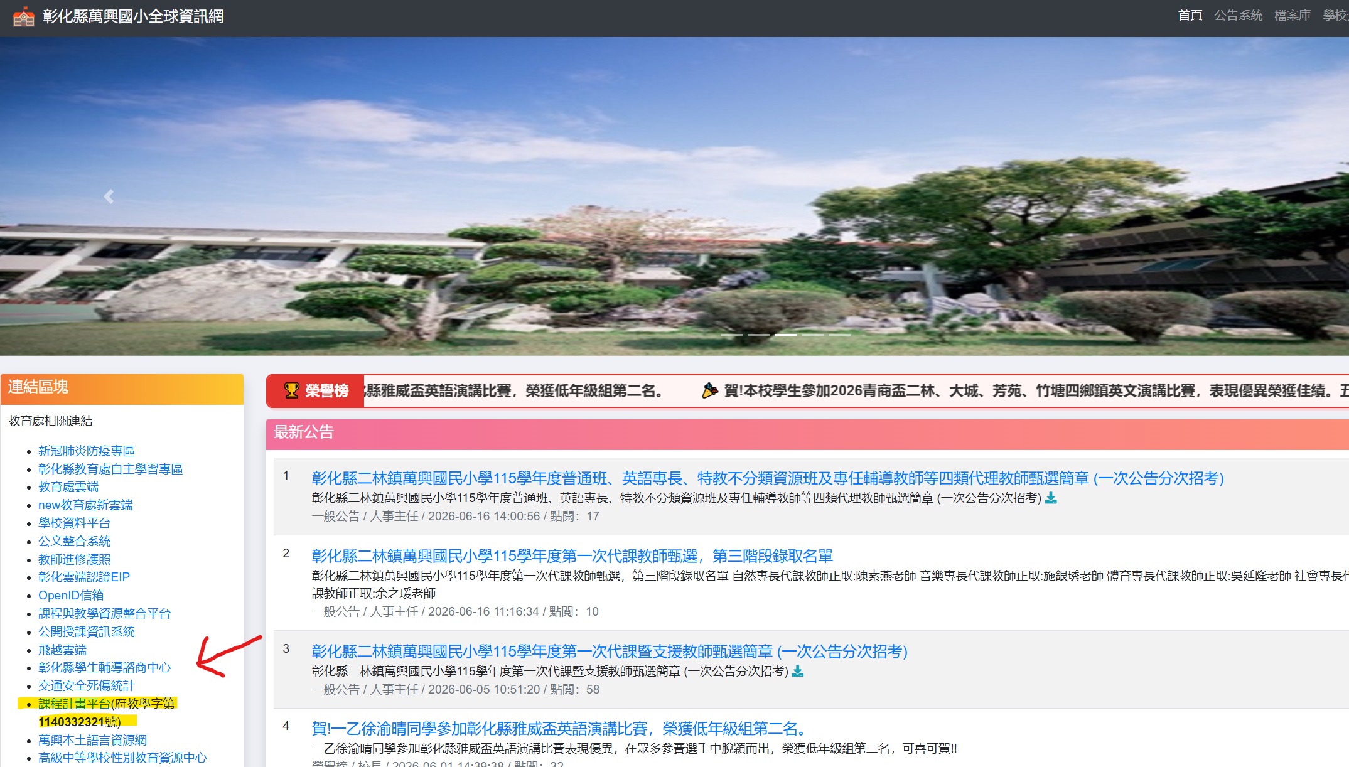Screen dimensions: 1349x767
Task: Open the 彰化縣萬興國小全球資訊網 site title link
Action: coord(133,16)
